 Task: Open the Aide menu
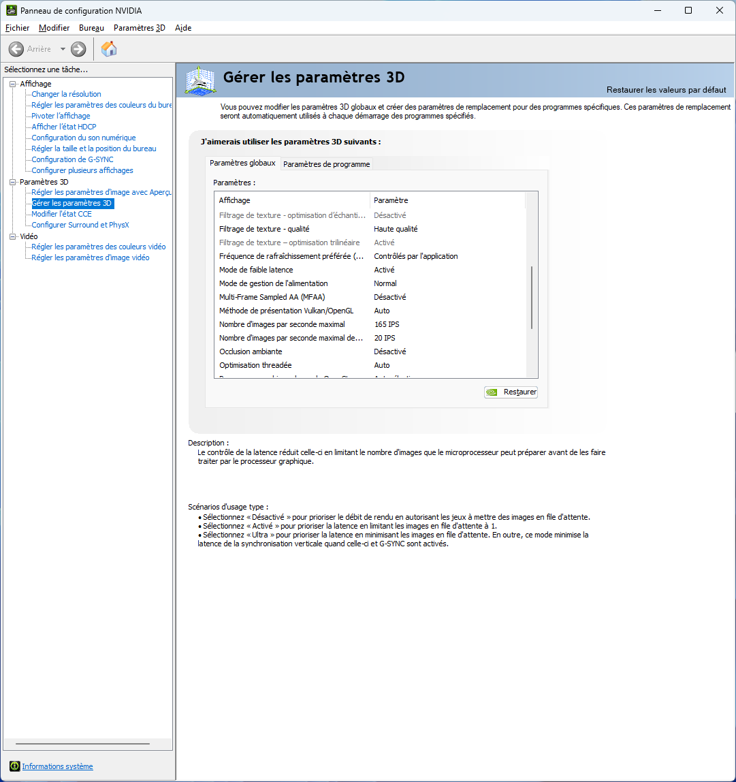(x=183, y=28)
